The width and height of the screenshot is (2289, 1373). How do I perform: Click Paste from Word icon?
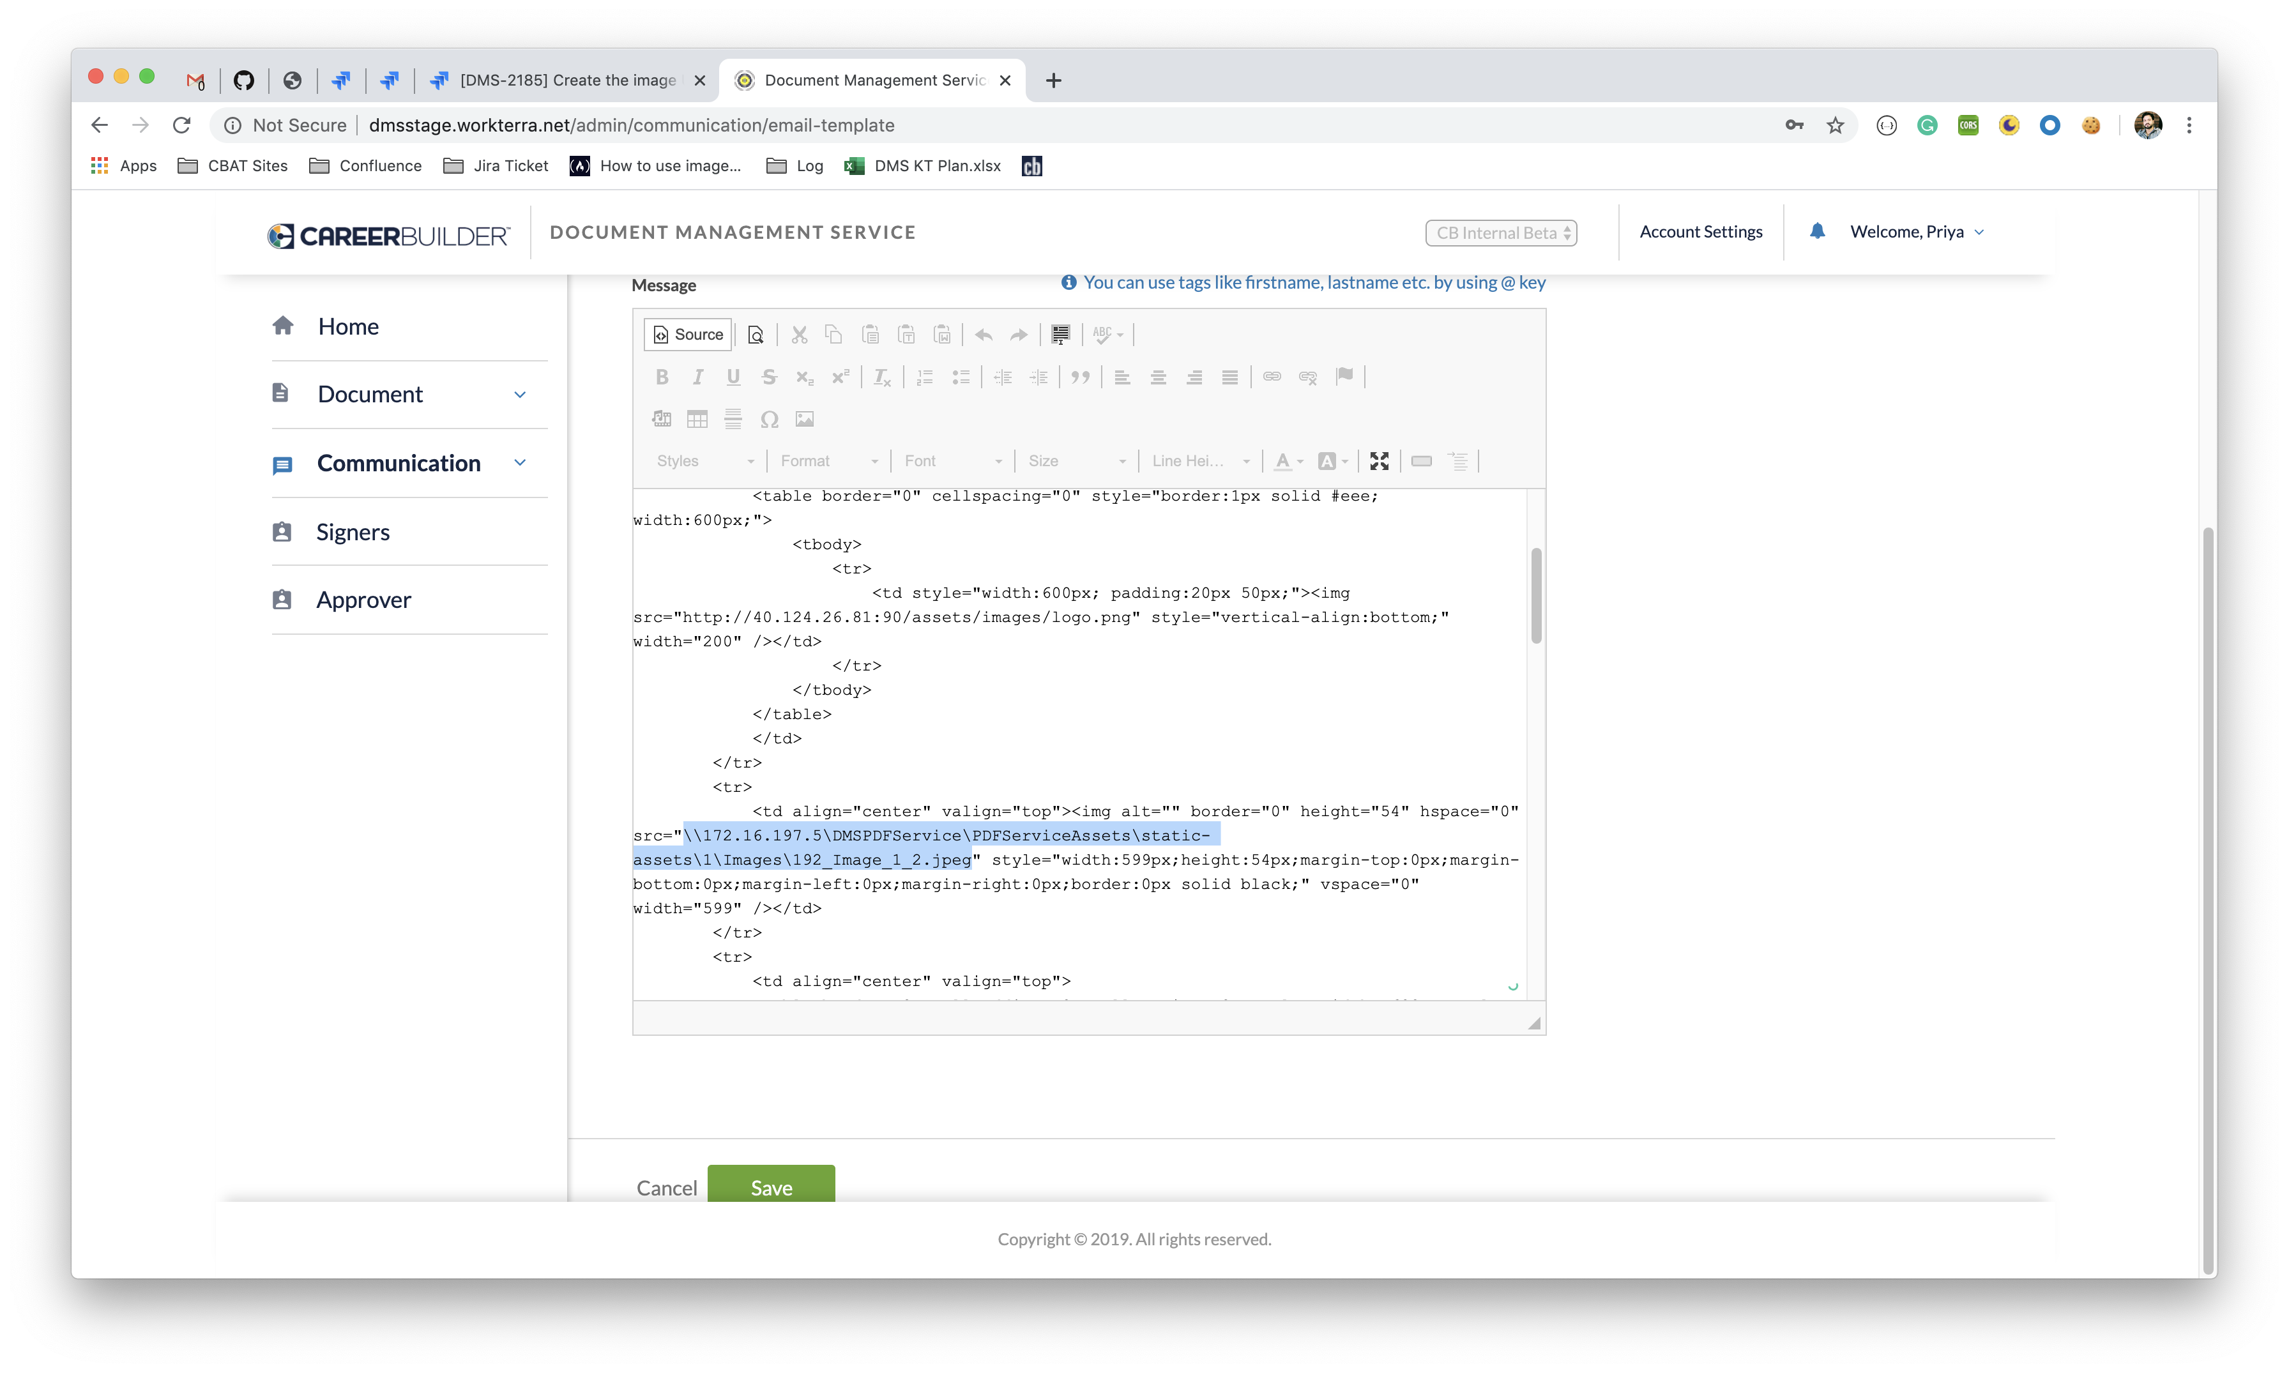942,334
